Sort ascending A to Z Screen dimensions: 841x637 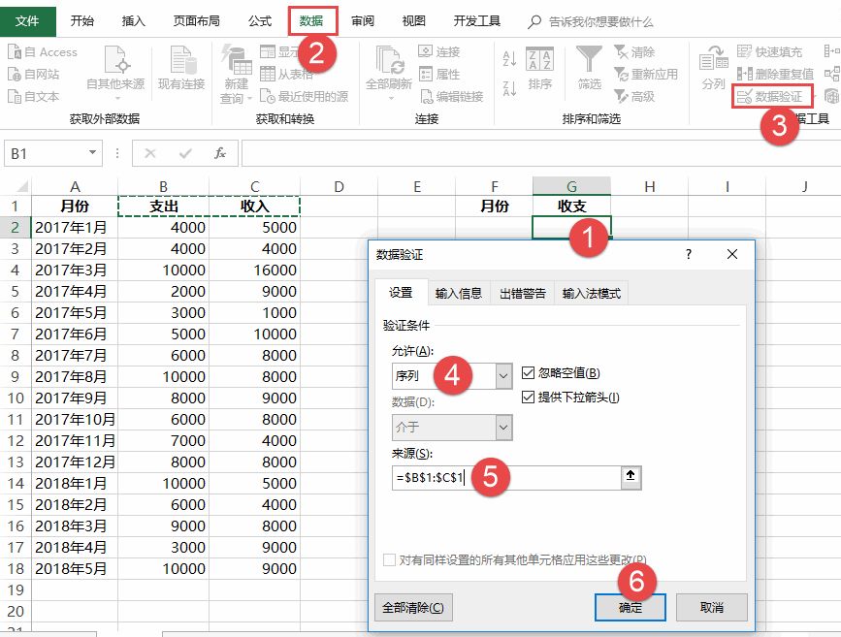tap(509, 58)
